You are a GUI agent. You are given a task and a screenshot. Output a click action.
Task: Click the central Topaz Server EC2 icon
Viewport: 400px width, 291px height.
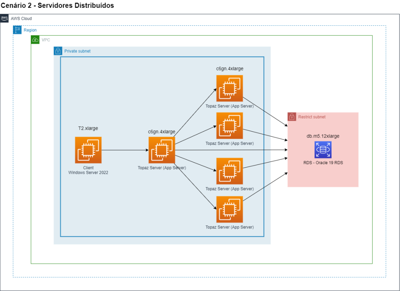pos(162,150)
